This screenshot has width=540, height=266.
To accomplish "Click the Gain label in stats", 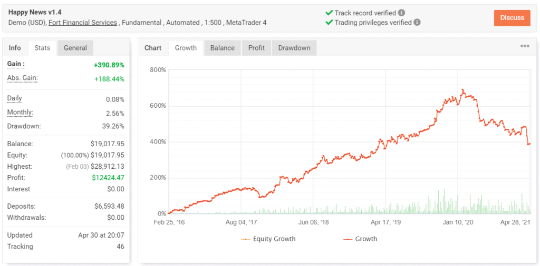I will coord(16,64).
